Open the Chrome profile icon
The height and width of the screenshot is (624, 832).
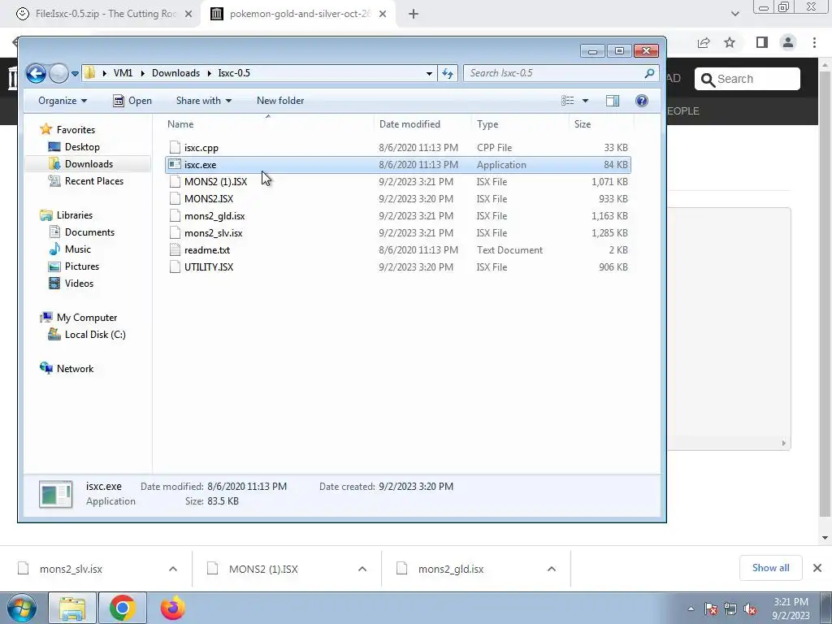788,42
